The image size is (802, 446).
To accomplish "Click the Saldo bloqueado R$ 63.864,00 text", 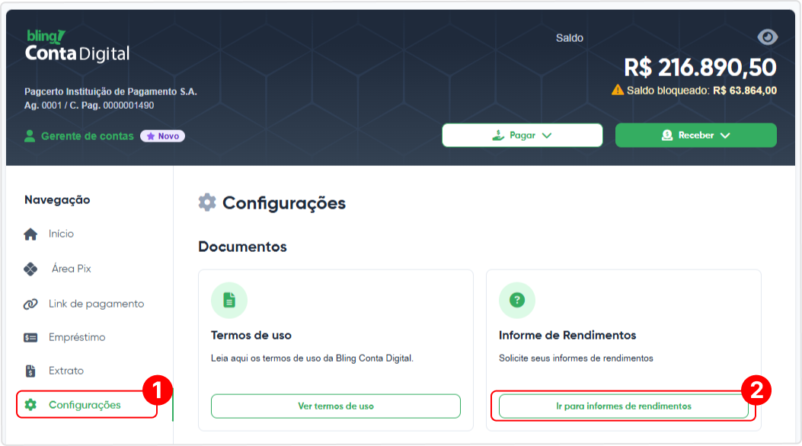I will click(x=701, y=91).
